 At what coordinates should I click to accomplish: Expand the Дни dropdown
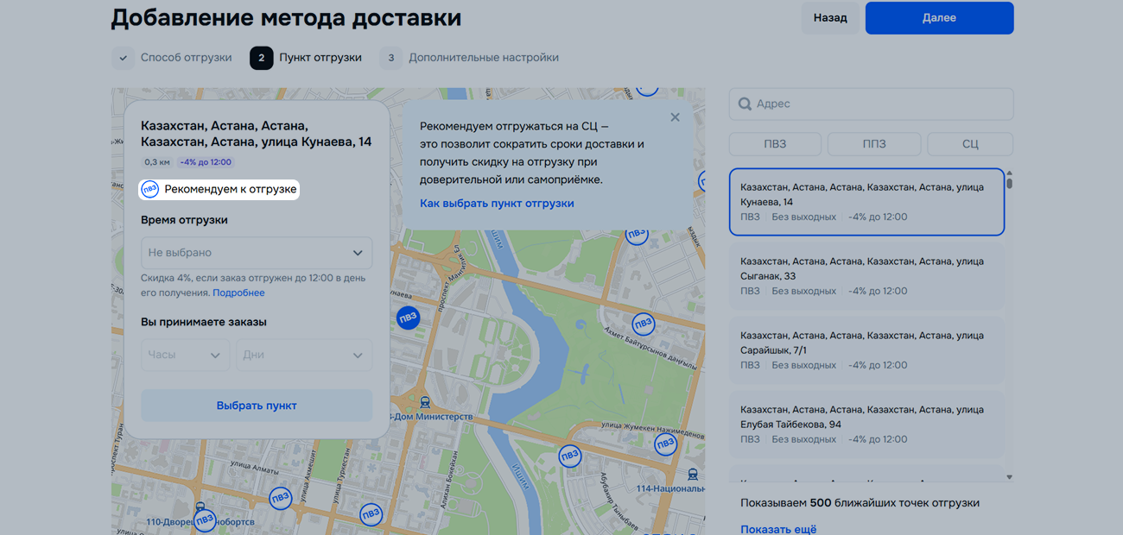pos(304,355)
